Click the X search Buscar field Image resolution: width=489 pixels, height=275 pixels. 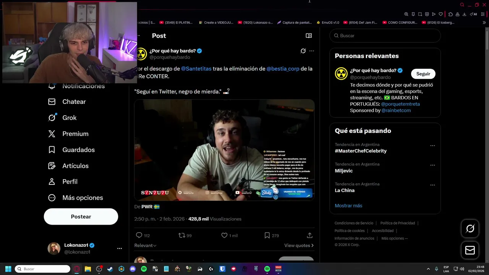click(x=385, y=36)
